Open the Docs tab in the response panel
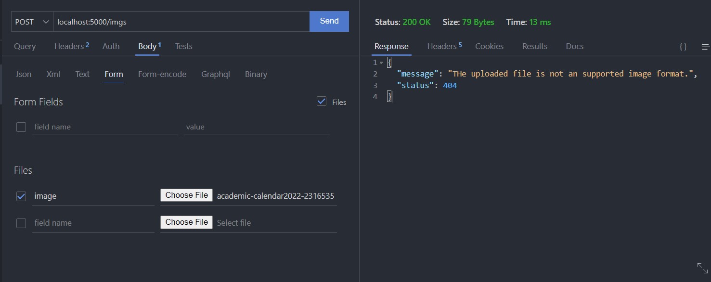Screen dimensions: 711x282 click(x=574, y=46)
